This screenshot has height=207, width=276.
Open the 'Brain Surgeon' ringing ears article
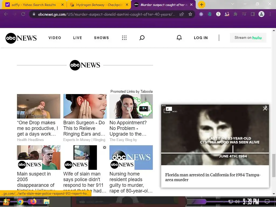coord(84,128)
